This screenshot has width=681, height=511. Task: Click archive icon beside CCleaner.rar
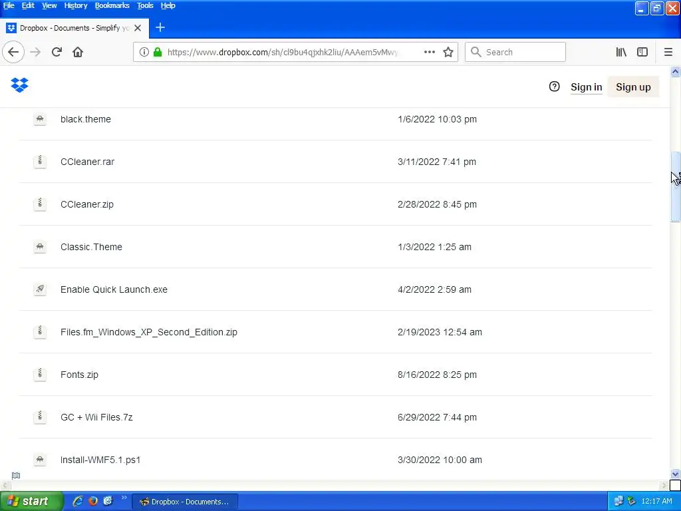pos(40,162)
